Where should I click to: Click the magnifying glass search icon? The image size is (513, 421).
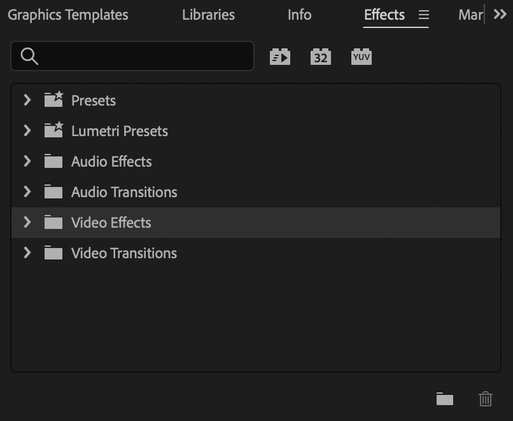(29, 56)
